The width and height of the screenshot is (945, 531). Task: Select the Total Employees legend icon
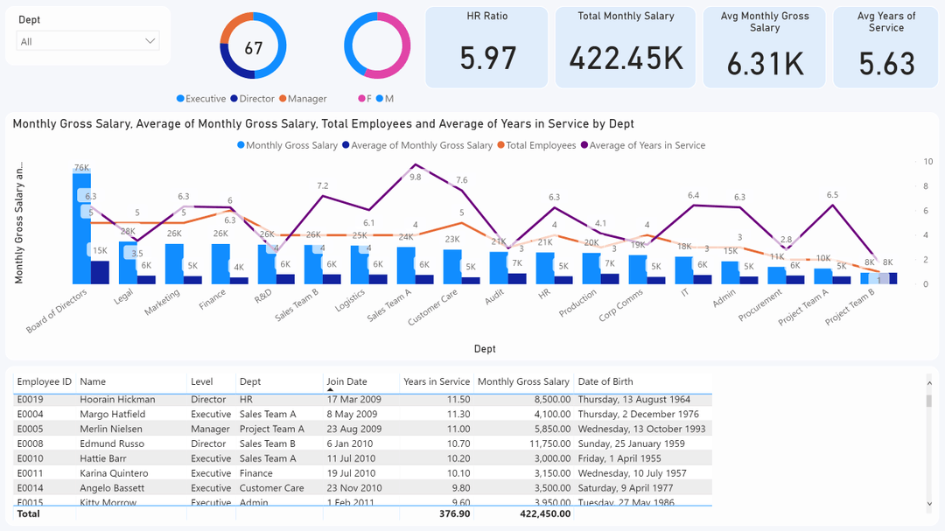500,145
